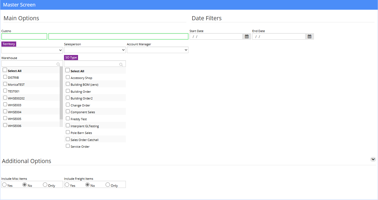Click the Custno number input field
The image size is (378, 200).
coord(24,36)
